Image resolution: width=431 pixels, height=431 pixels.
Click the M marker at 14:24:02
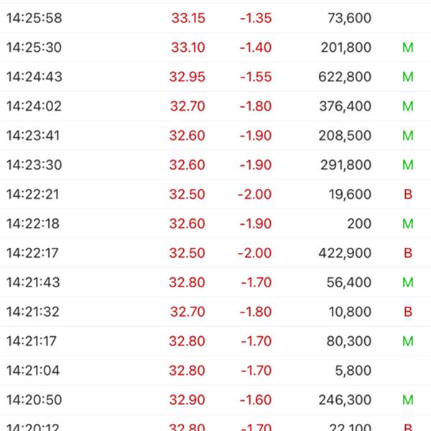pos(407,106)
